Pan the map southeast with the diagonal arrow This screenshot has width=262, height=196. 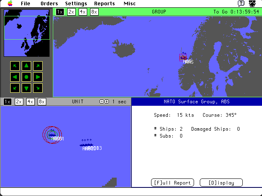(x=38, y=88)
